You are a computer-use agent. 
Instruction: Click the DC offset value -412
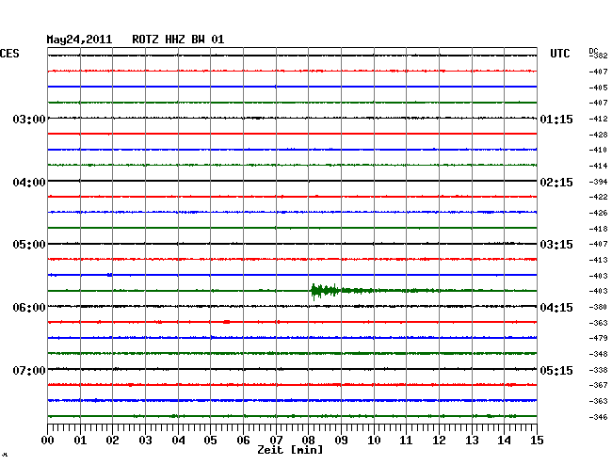598,119
